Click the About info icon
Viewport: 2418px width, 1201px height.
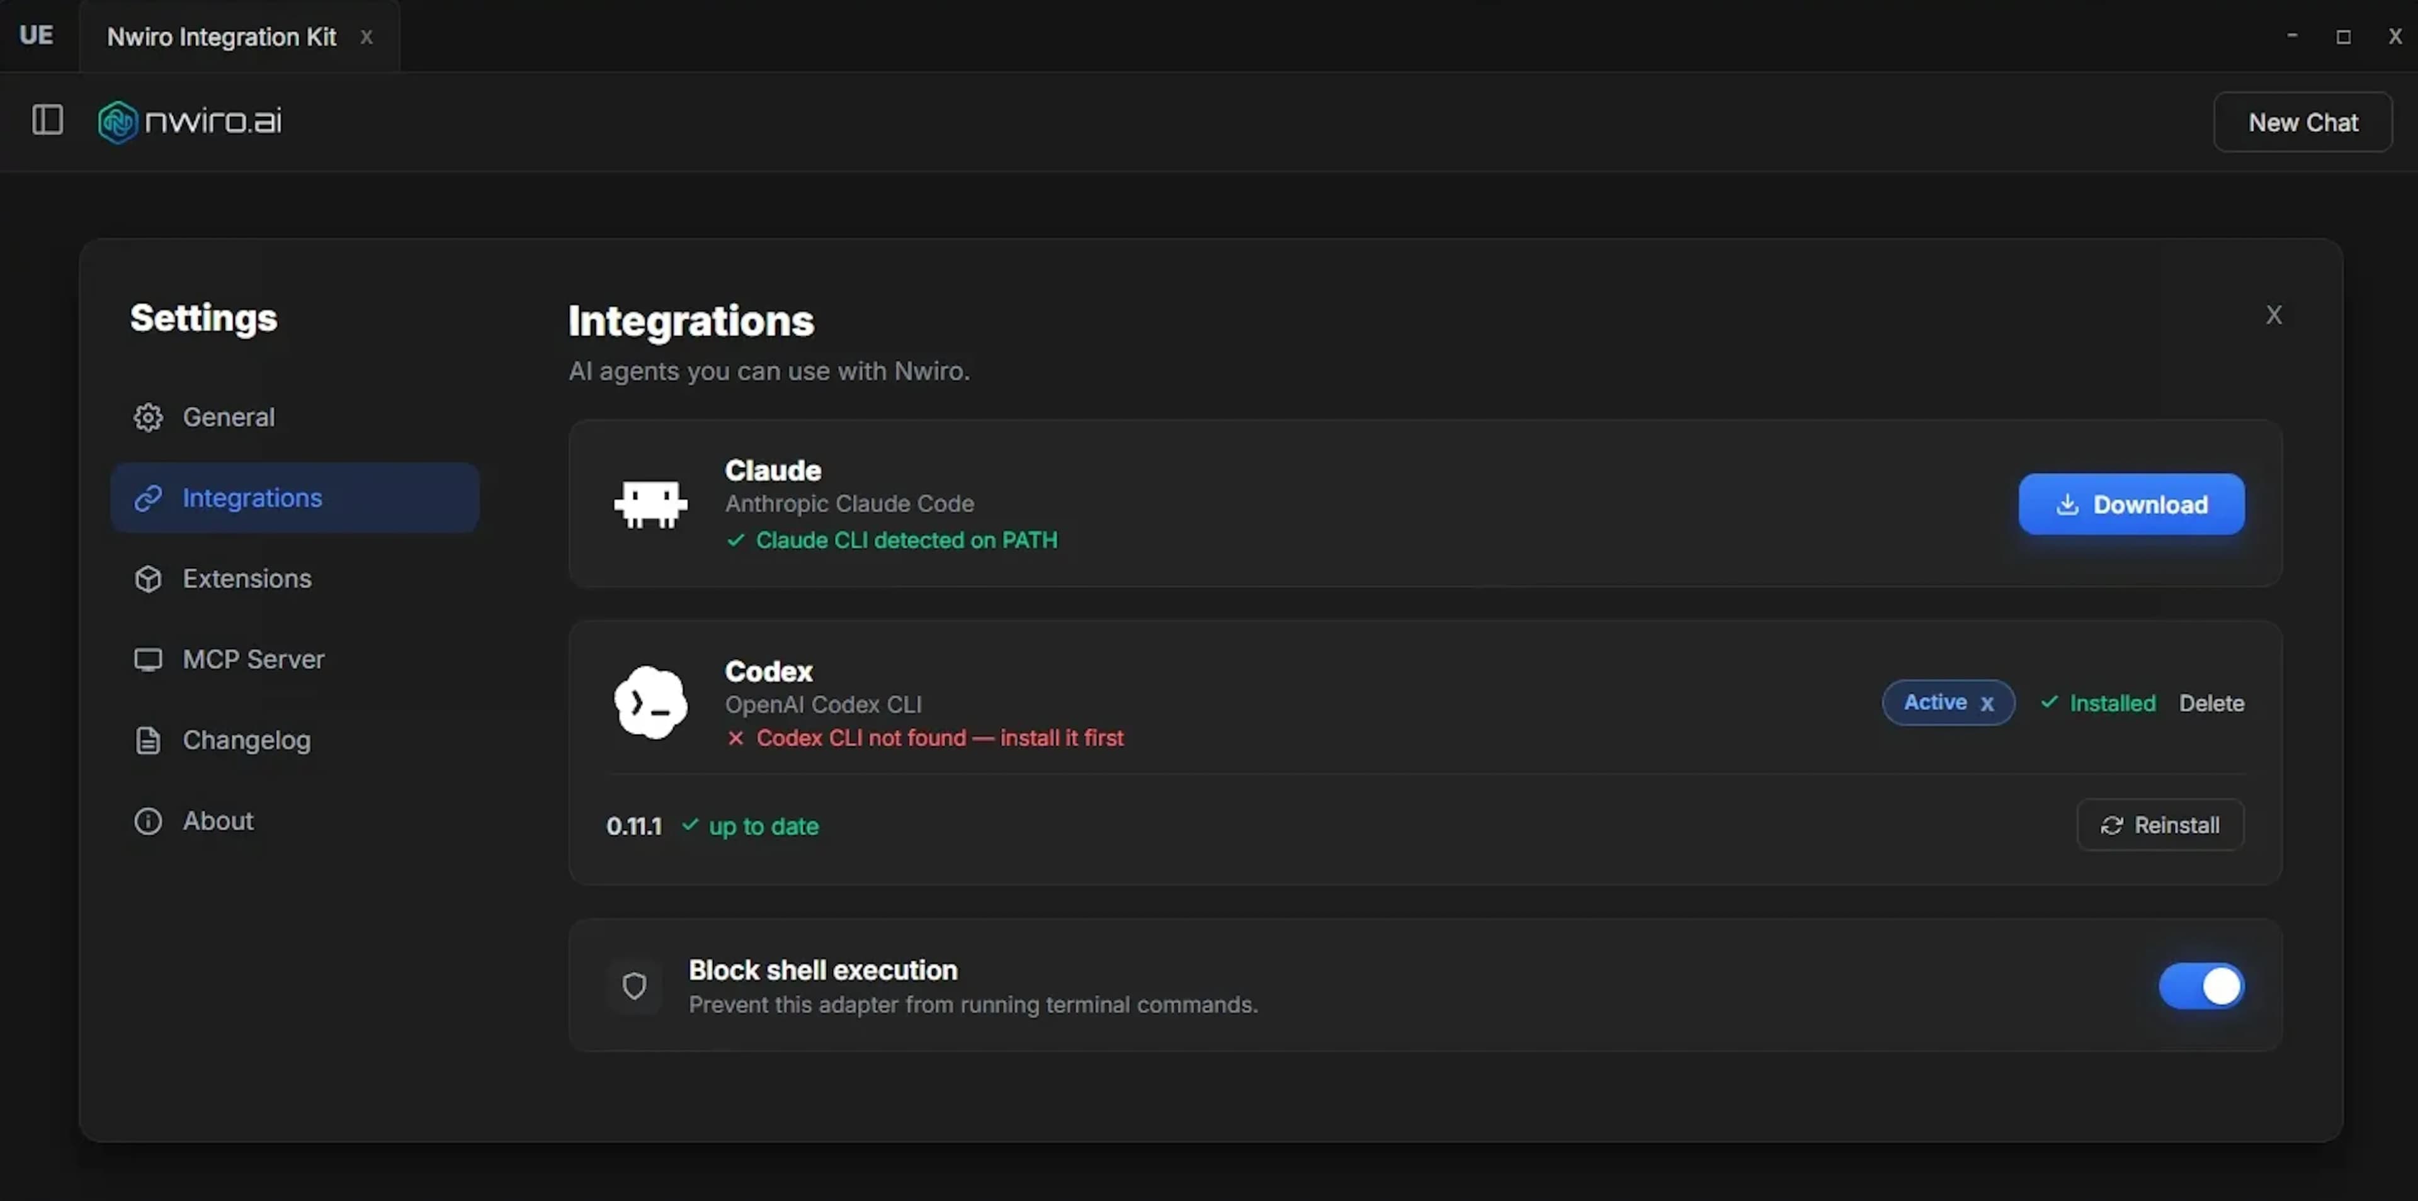coord(149,821)
